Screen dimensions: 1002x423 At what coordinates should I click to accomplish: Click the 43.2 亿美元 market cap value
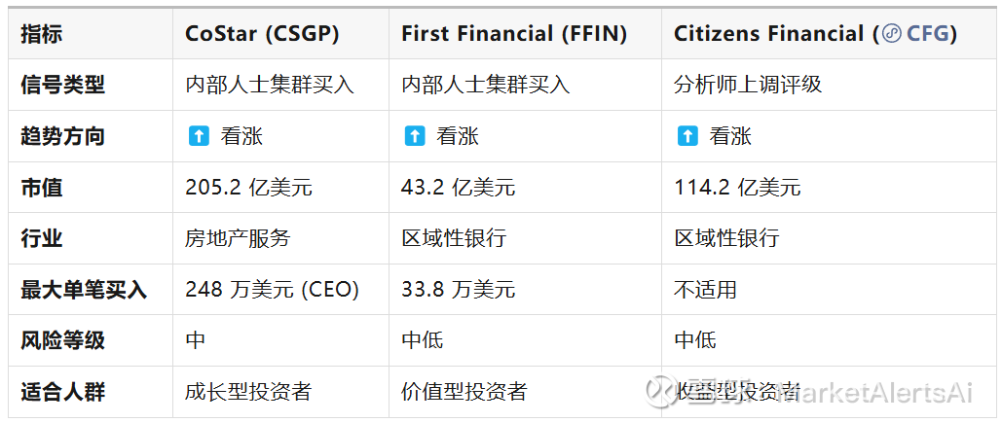[459, 188]
